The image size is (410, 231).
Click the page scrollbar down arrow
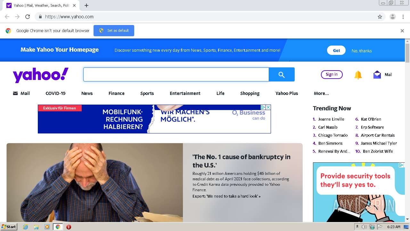407,219
